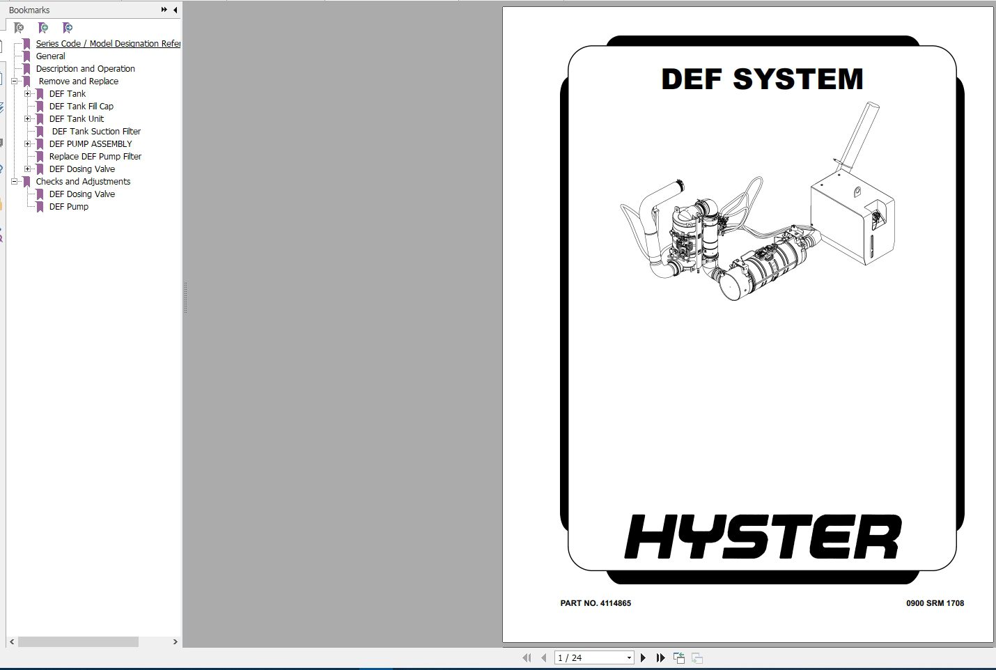Viewport: 996px width, 670px height.
Task: Click the 0900 SRM 1708 text
Action: click(x=935, y=603)
